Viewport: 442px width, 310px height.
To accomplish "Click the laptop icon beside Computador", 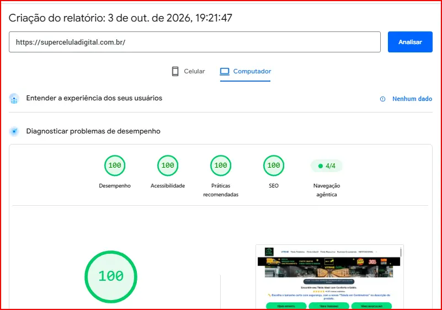I will point(225,71).
